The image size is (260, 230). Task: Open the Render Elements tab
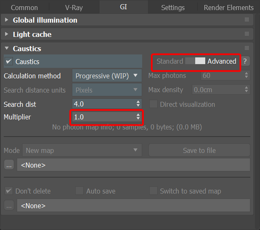click(x=228, y=8)
